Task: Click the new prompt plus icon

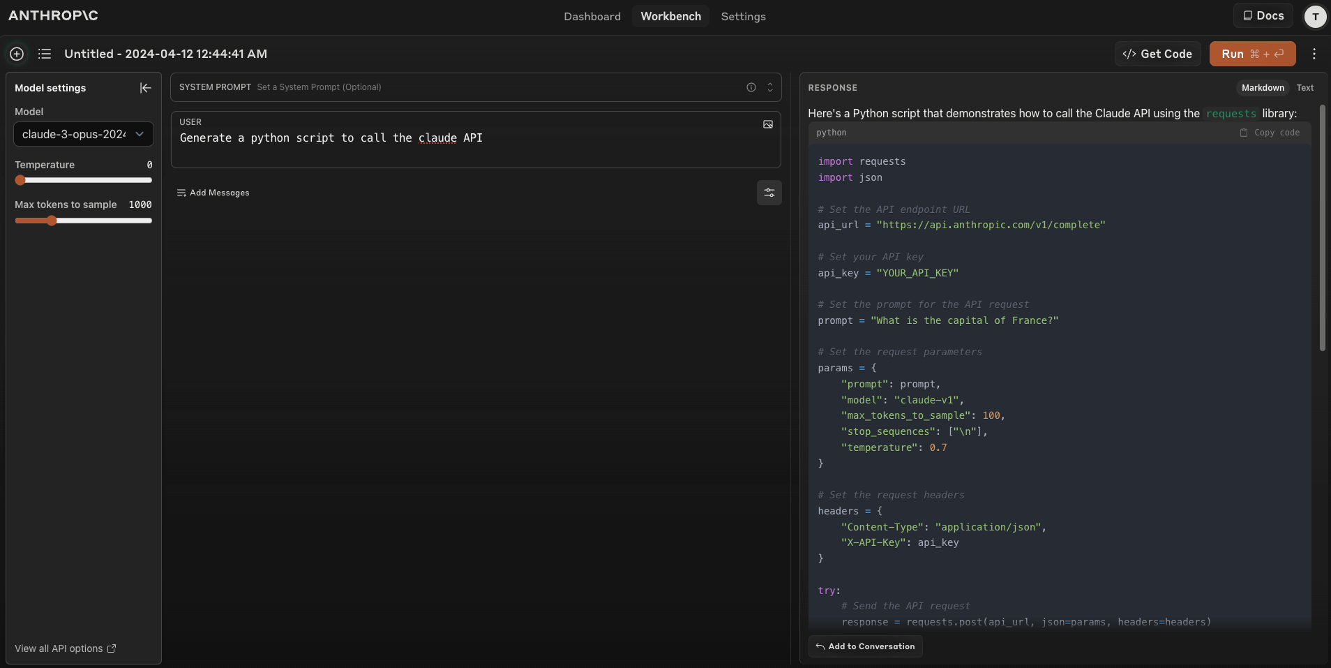Action: pos(17,54)
